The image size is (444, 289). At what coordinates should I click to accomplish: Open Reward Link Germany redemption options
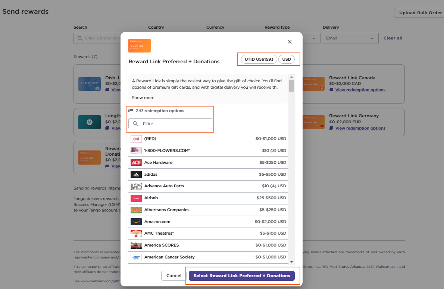click(360, 128)
